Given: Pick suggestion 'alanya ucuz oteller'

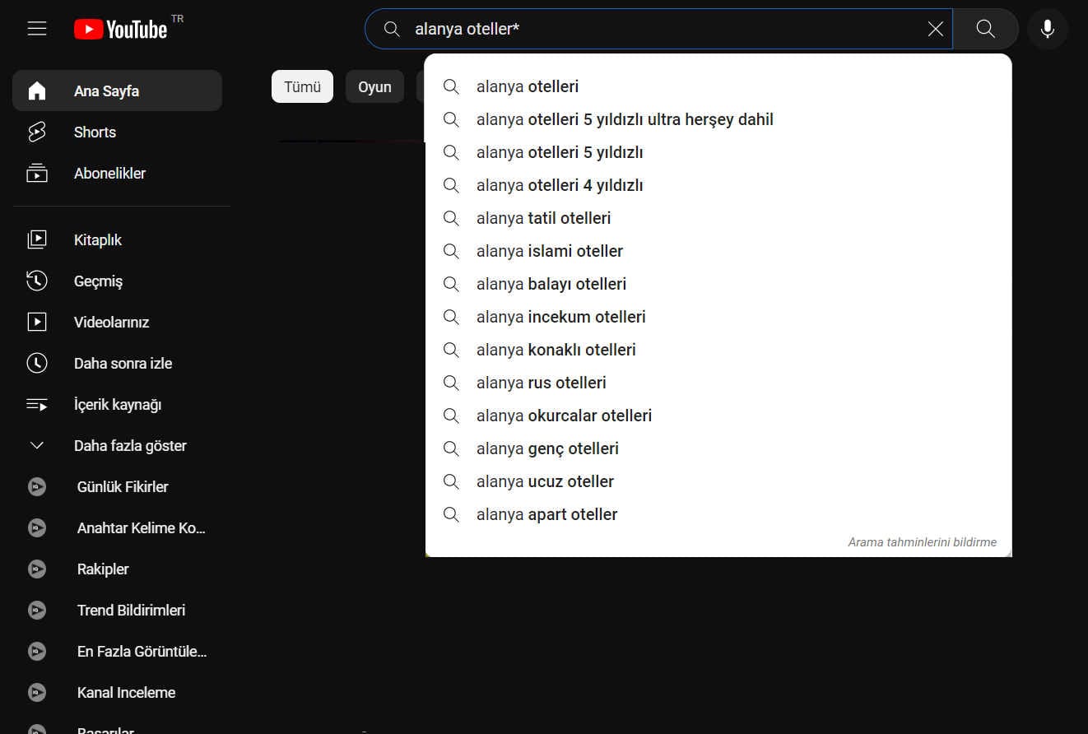Looking at the screenshot, I should pos(718,481).
